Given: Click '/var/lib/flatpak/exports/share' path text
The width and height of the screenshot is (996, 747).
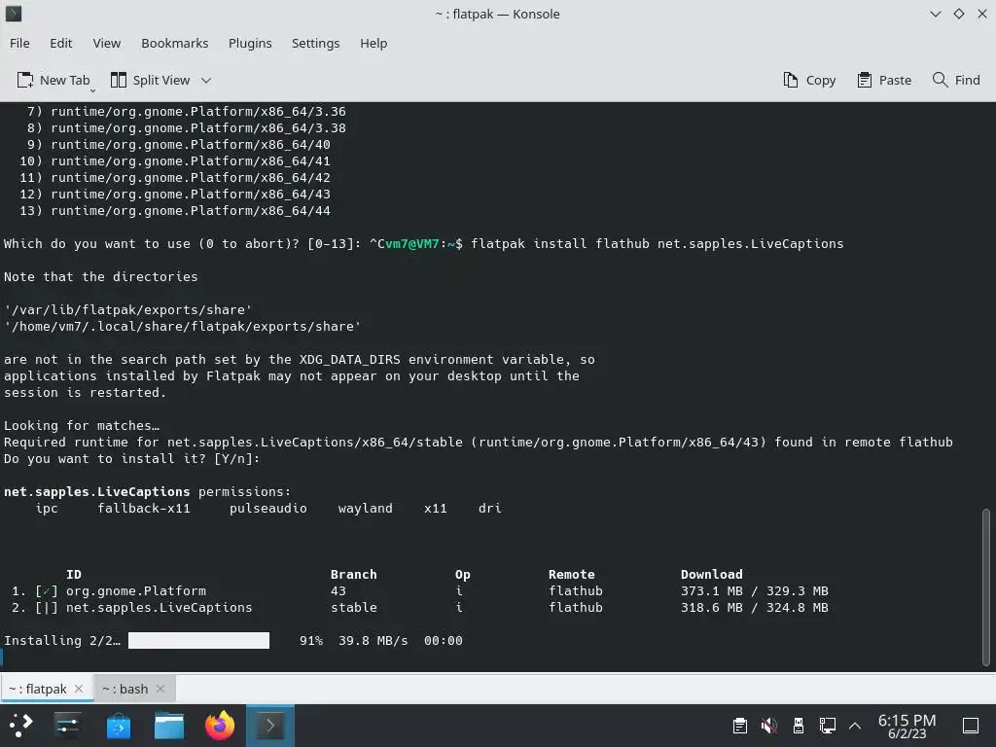Looking at the screenshot, I should [127, 310].
